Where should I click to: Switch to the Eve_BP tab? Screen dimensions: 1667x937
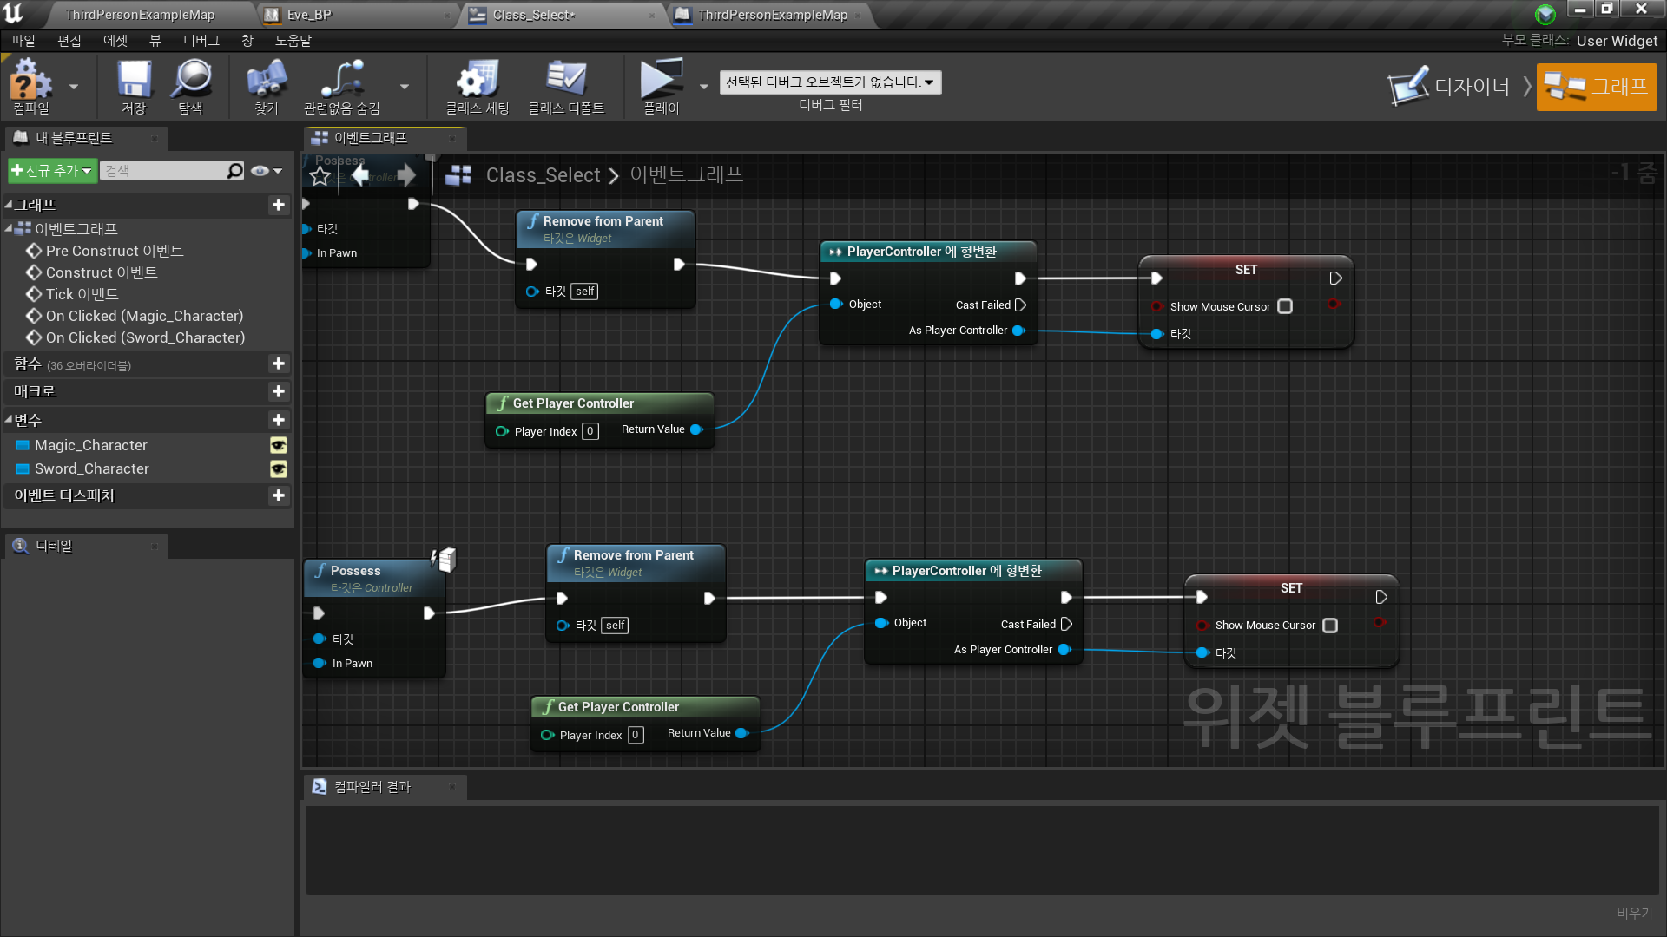[309, 15]
